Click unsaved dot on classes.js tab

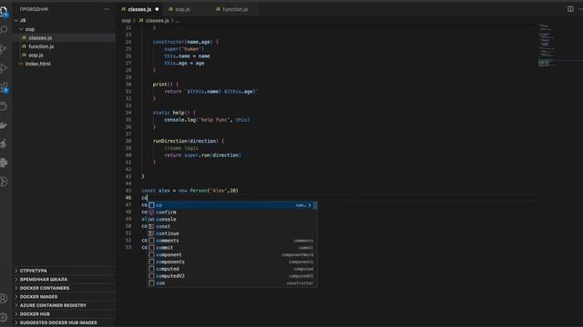[x=157, y=9]
